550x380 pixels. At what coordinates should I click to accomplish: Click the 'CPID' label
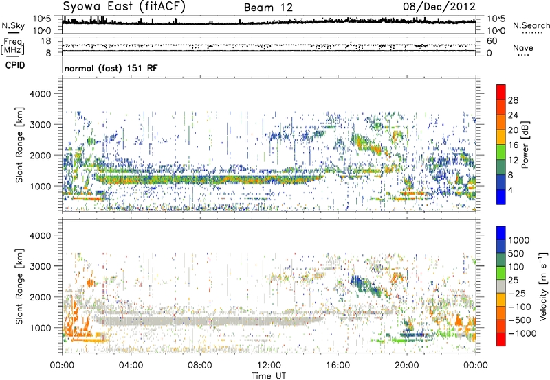point(15,65)
